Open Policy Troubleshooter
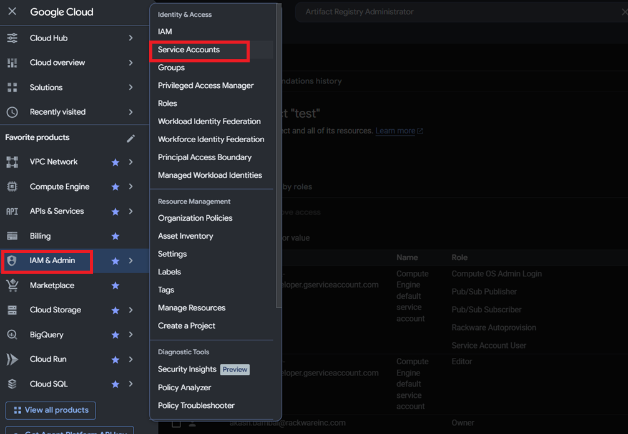The width and height of the screenshot is (628, 434). [x=196, y=405]
